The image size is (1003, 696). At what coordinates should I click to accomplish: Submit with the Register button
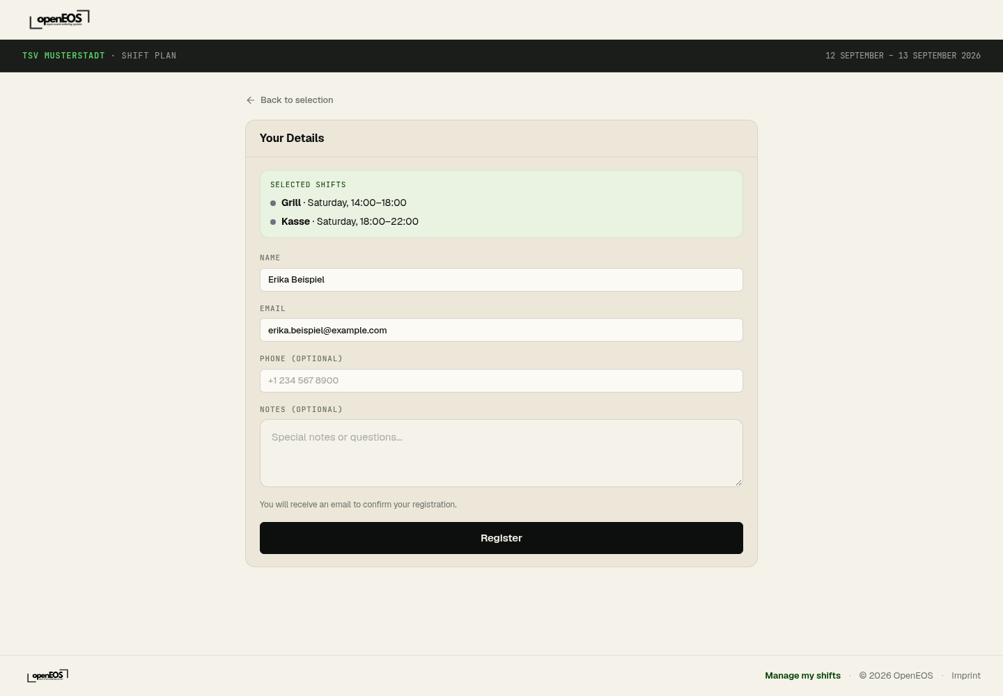(x=501, y=538)
